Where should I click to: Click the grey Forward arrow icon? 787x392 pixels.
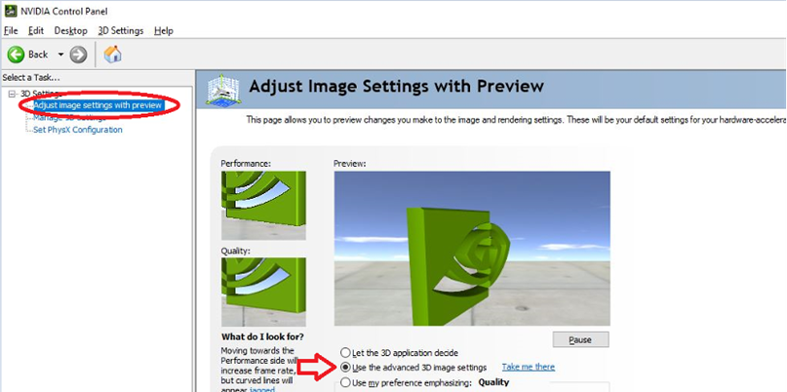[78, 55]
